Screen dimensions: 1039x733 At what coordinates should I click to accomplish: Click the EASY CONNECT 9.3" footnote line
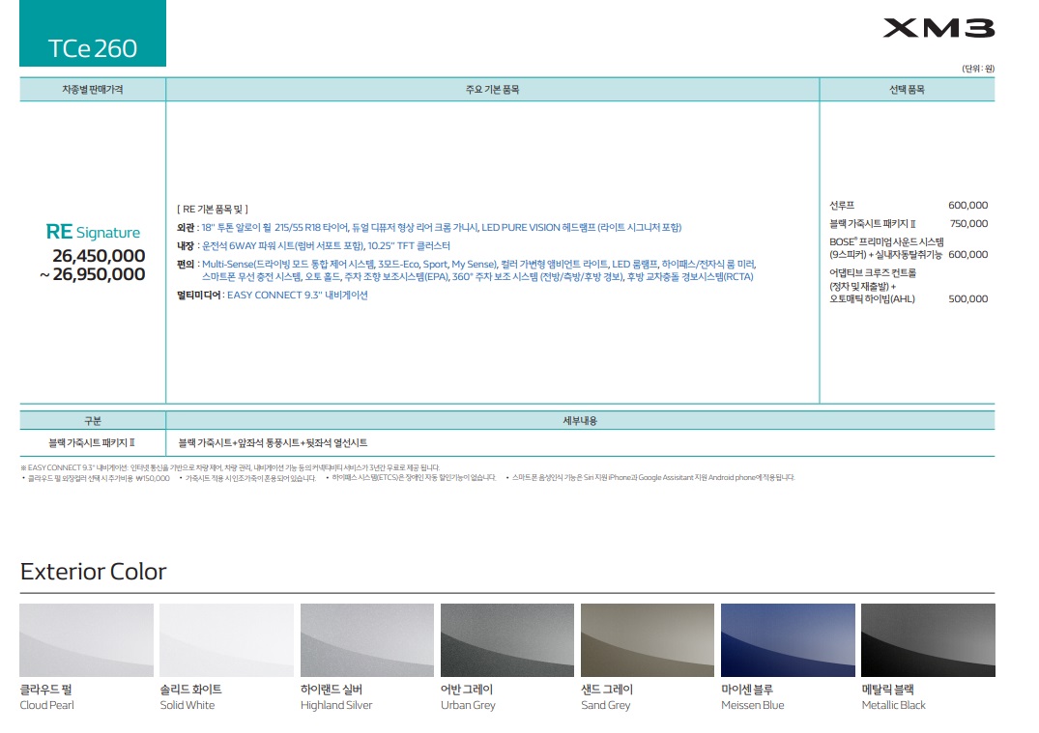click(230, 467)
